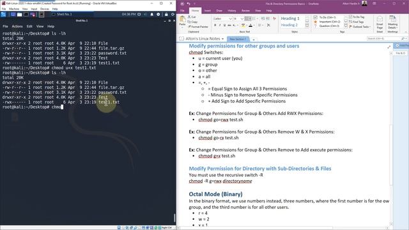Viewport: 409px width, 230px height.
Task: Click the Clear Formatting icon
Action: tap(274, 19)
